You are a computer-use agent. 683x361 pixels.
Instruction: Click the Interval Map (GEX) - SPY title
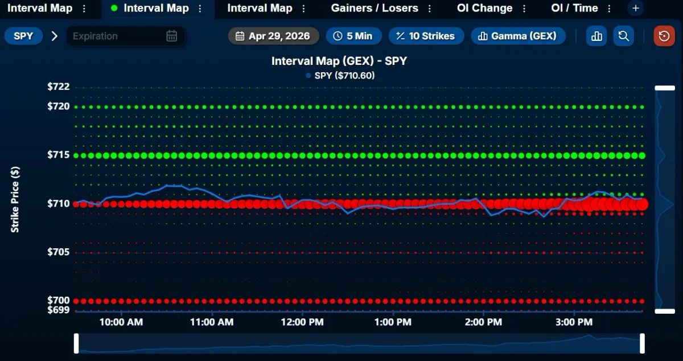click(339, 60)
